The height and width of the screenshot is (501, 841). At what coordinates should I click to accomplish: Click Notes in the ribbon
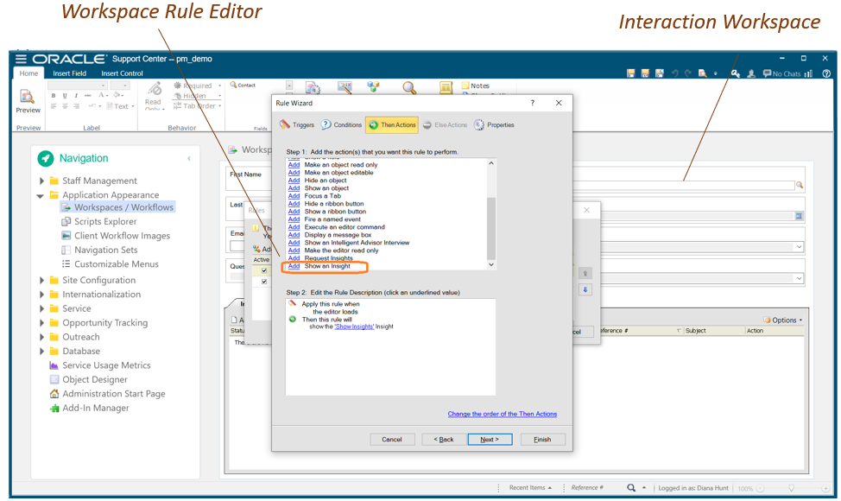pyautogui.click(x=476, y=86)
